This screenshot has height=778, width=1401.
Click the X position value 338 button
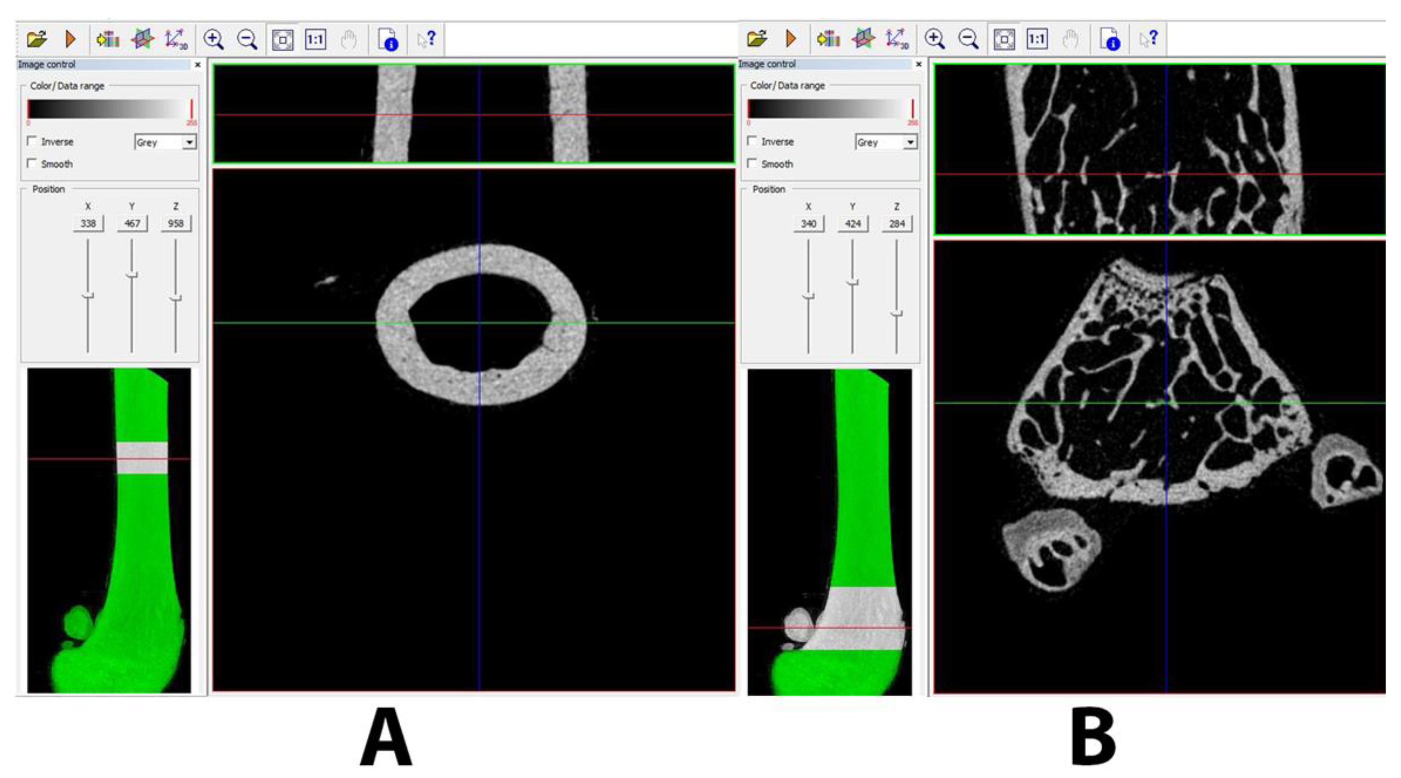[88, 224]
